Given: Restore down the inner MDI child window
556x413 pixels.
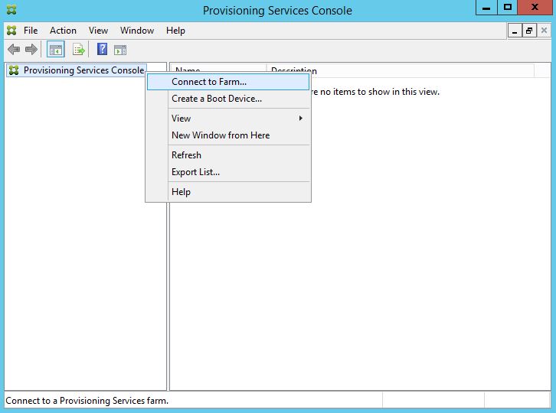Looking at the screenshot, I should click(529, 31).
